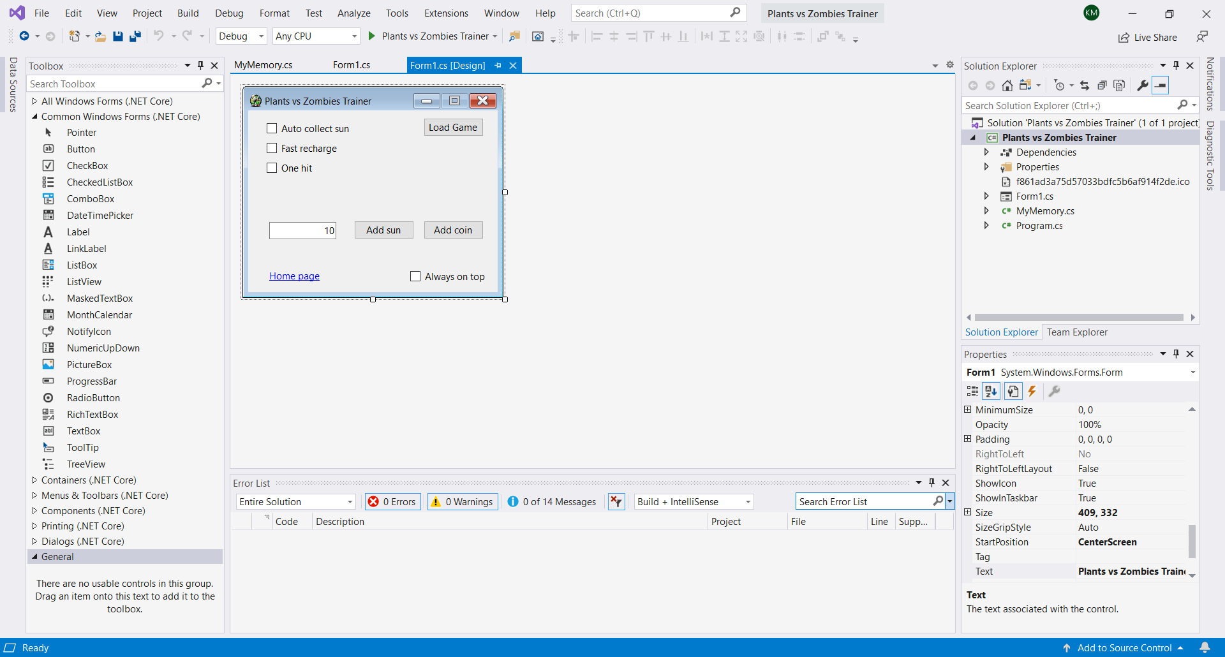The height and width of the screenshot is (657, 1225).
Task: Pin the Toolbox panel
Action: [x=200, y=66]
